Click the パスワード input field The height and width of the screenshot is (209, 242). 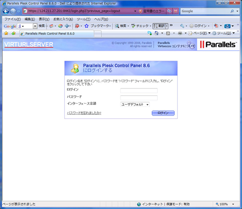pyautogui.click(x=139, y=98)
